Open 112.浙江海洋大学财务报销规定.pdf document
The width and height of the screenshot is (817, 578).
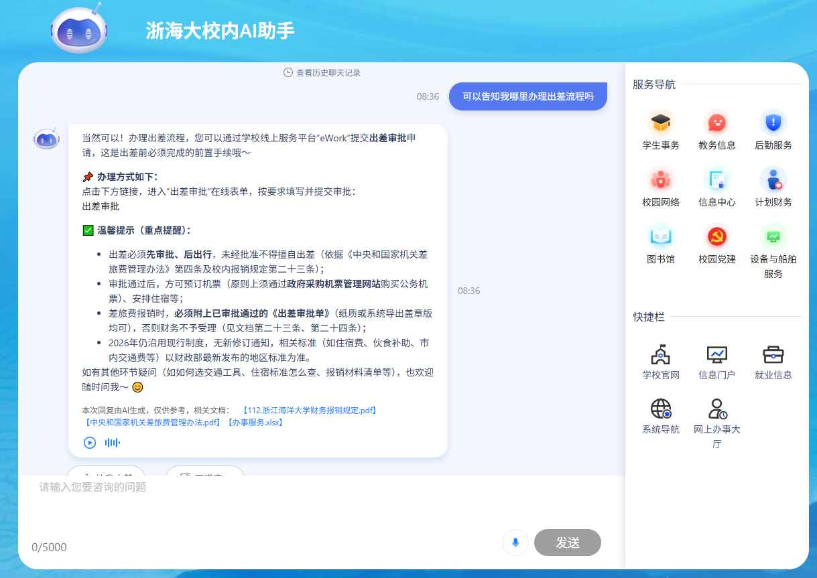pos(309,410)
